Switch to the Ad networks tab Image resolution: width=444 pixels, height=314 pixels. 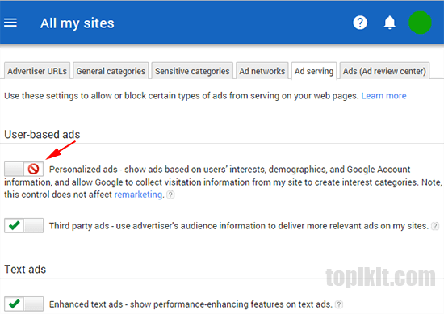tap(262, 71)
